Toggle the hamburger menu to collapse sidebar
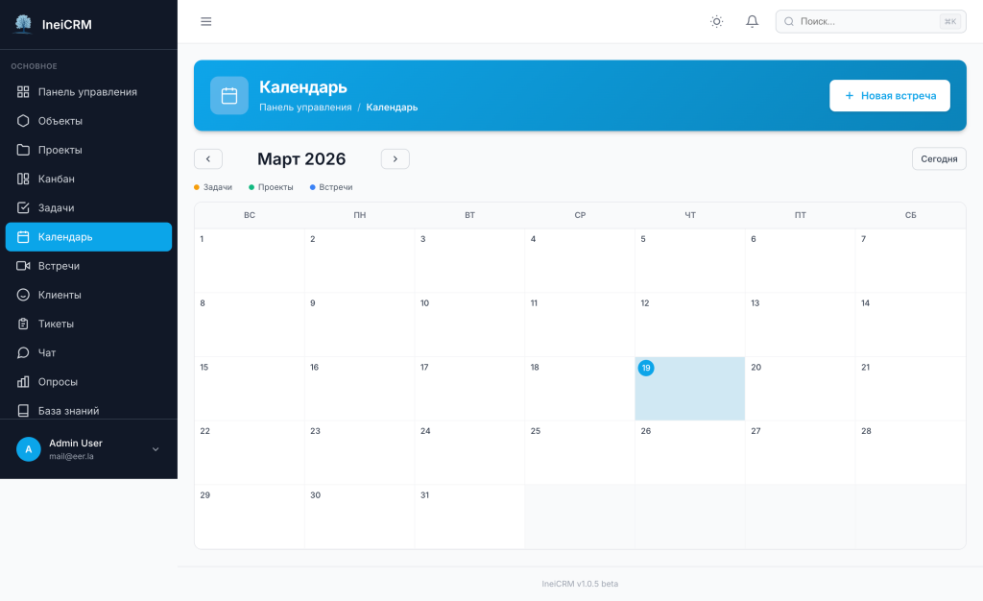Image resolution: width=983 pixels, height=601 pixels. (205, 20)
